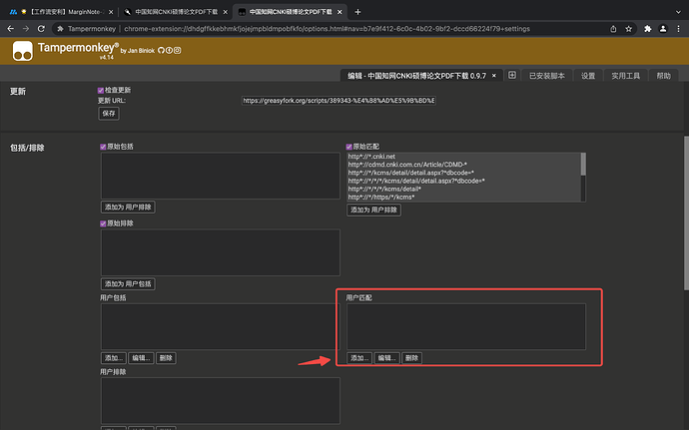689x430 pixels.
Task: Click the 原始匹配 list scrollbar thumb
Action: [583, 164]
